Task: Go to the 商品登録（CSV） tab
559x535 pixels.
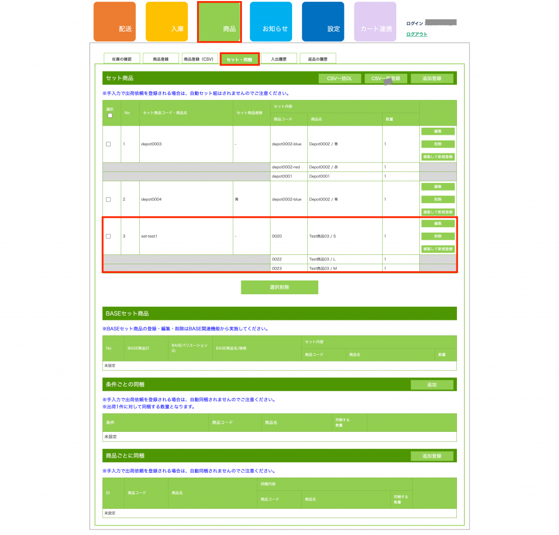Action: point(199,59)
